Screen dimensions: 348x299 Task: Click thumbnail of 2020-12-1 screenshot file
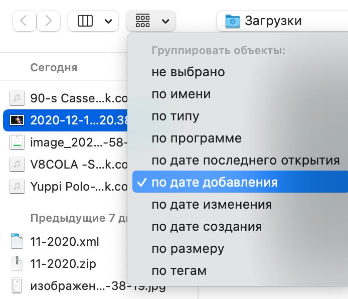pos(17,120)
